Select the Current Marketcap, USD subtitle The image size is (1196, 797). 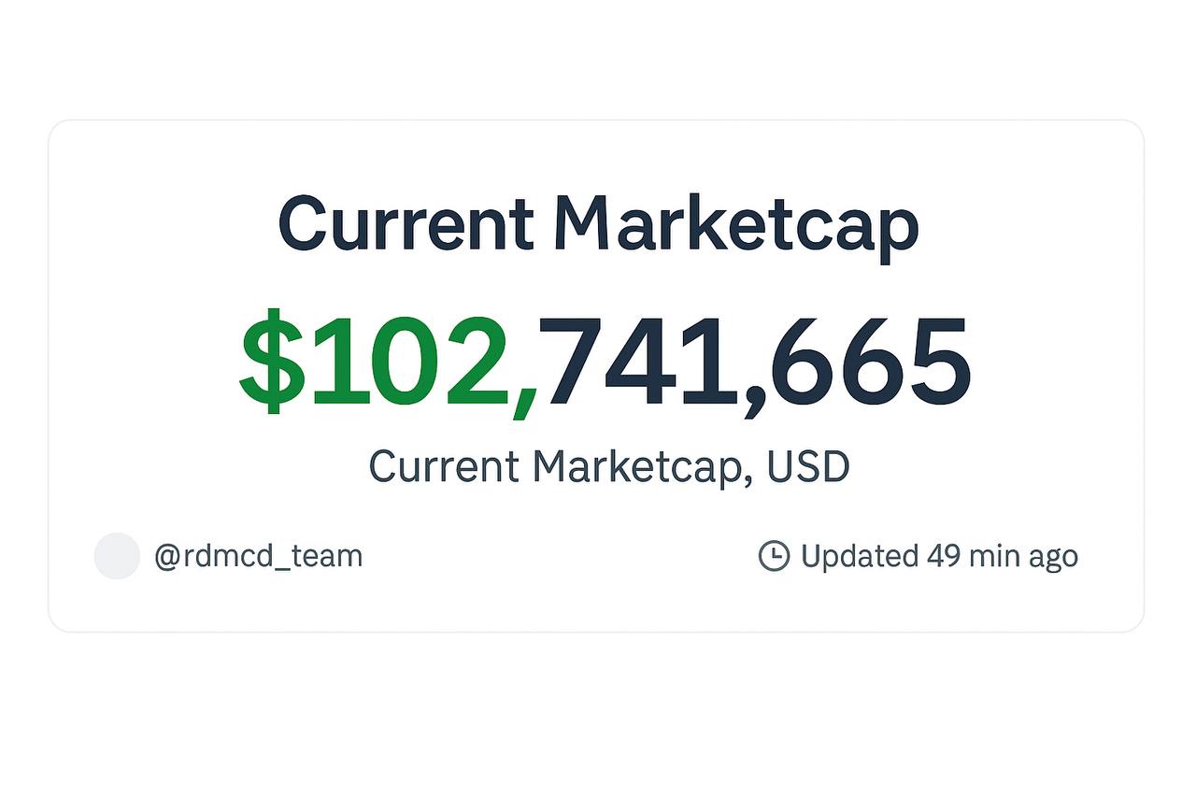(x=609, y=466)
